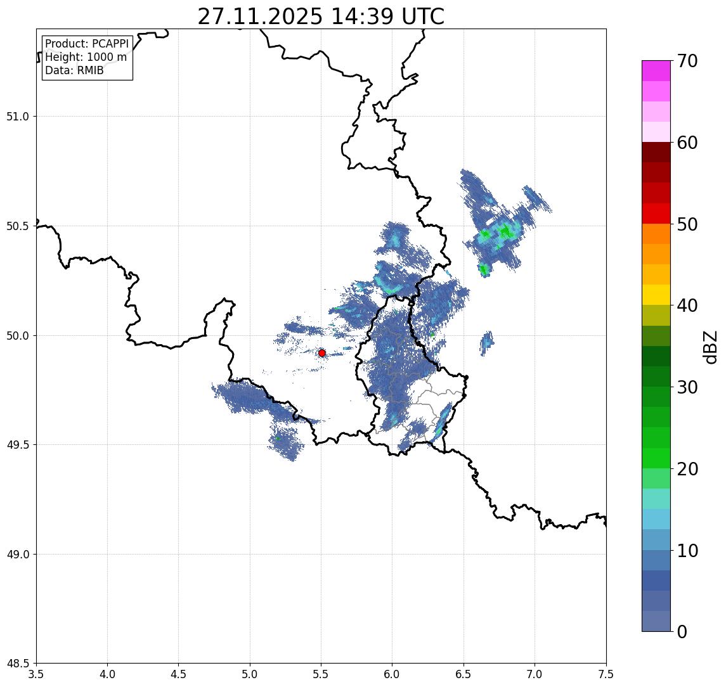The height and width of the screenshot is (687, 726).
Task: Click longitude axis label 5.5
Action: click(x=321, y=674)
